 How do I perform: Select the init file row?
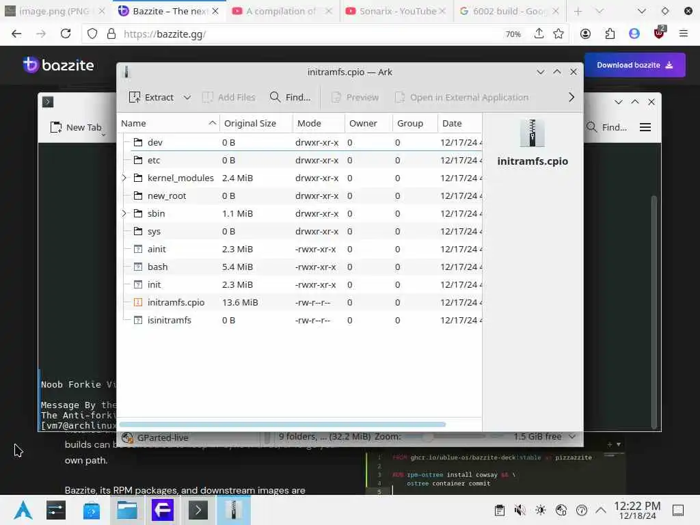(300, 285)
